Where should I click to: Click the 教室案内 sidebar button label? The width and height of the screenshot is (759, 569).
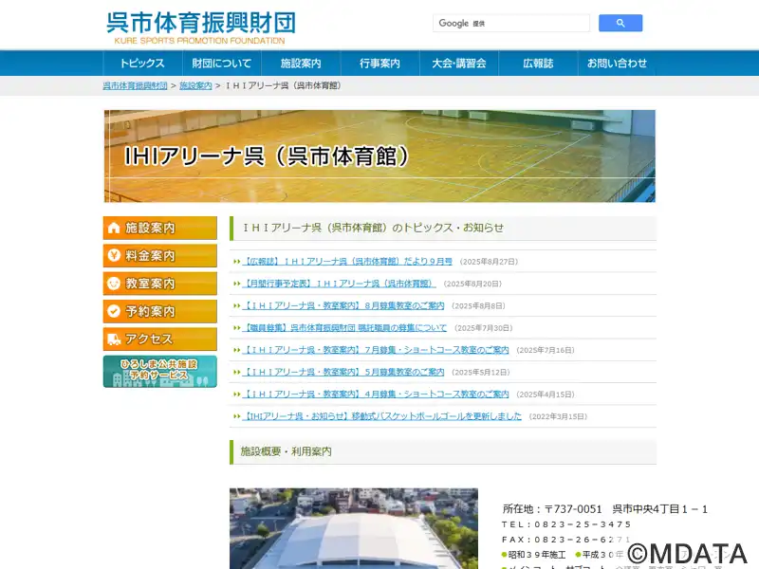[x=150, y=283]
